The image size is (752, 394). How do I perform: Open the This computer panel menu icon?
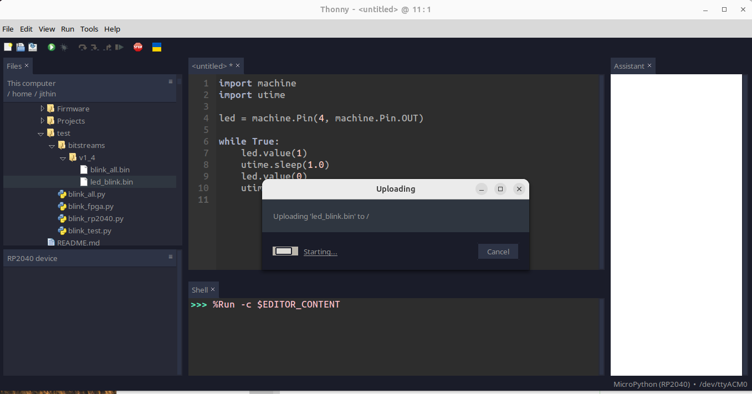171,81
